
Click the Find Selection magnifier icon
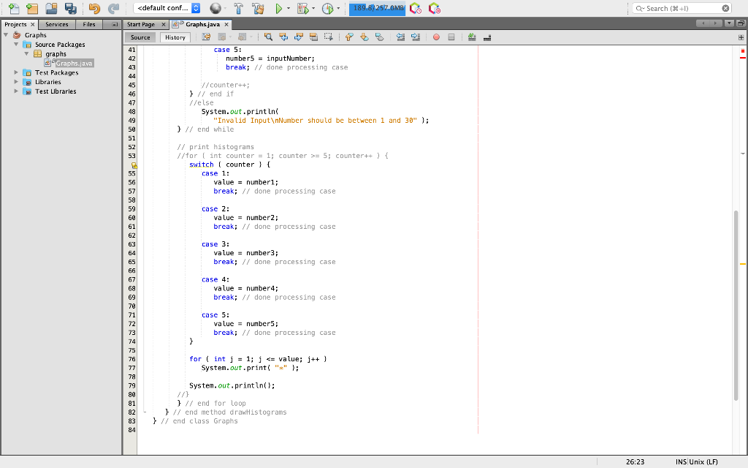pyautogui.click(x=268, y=37)
